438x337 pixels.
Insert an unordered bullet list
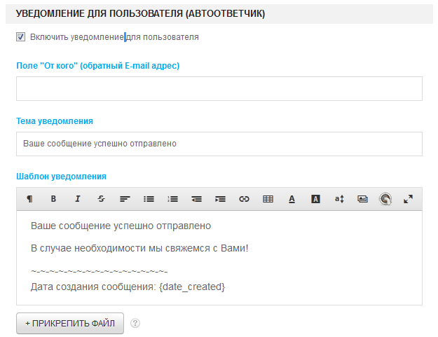pyautogui.click(x=149, y=199)
